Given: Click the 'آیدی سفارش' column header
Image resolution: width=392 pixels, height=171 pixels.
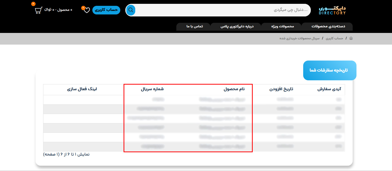Looking at the screenshot, I should pyautogui.click(x=329, y=89).
